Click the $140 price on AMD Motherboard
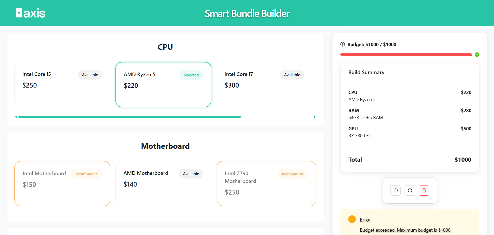Image resolution: width=494 pixels, height=235 pixels. point(130,184)
